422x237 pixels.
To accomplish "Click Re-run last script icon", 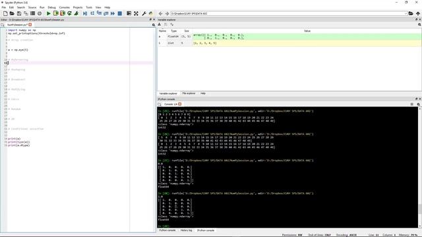I will point(69,13).
